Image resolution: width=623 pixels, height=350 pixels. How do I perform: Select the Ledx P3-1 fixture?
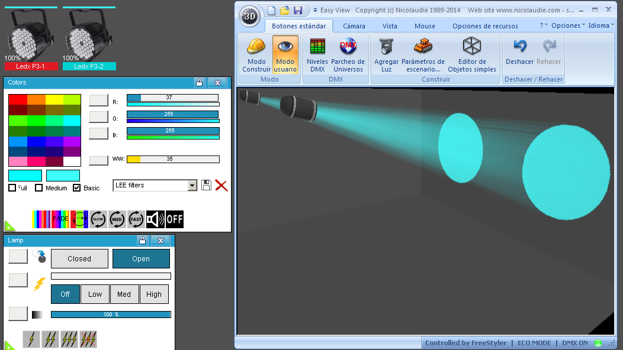click(31, 38)
